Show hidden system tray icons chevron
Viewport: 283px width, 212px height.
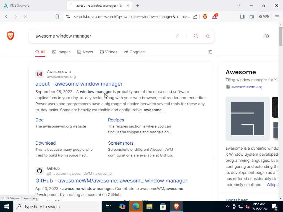pos(227,206)
